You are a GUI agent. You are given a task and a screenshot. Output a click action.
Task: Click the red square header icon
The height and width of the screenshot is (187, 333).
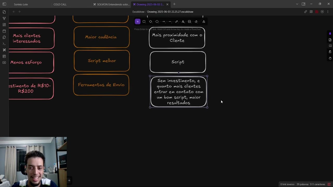tap(317, 12)
